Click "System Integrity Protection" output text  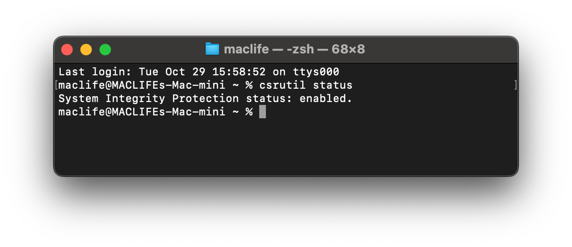coord(148,99)
